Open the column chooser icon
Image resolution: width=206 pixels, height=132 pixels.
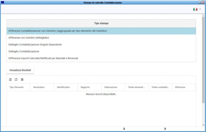tap(22, 79)
